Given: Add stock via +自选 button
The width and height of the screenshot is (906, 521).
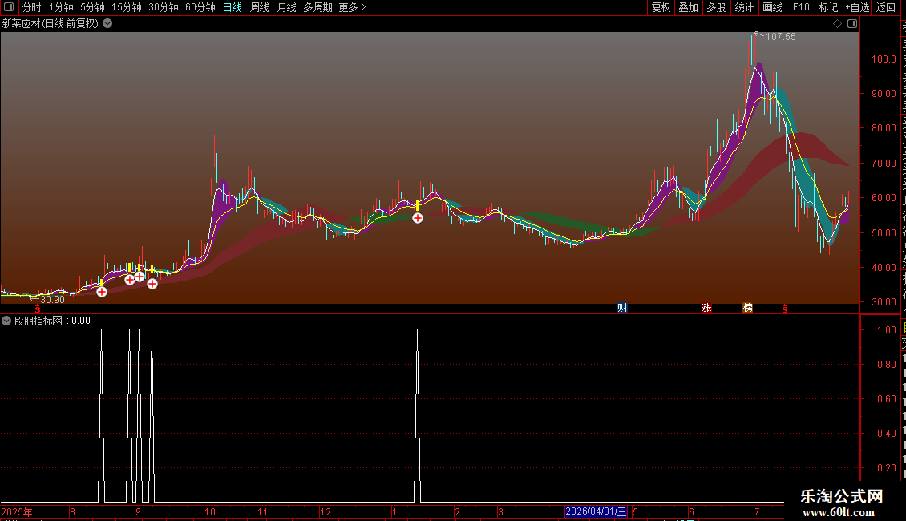Looking at the screenshot, I should 857,7.
